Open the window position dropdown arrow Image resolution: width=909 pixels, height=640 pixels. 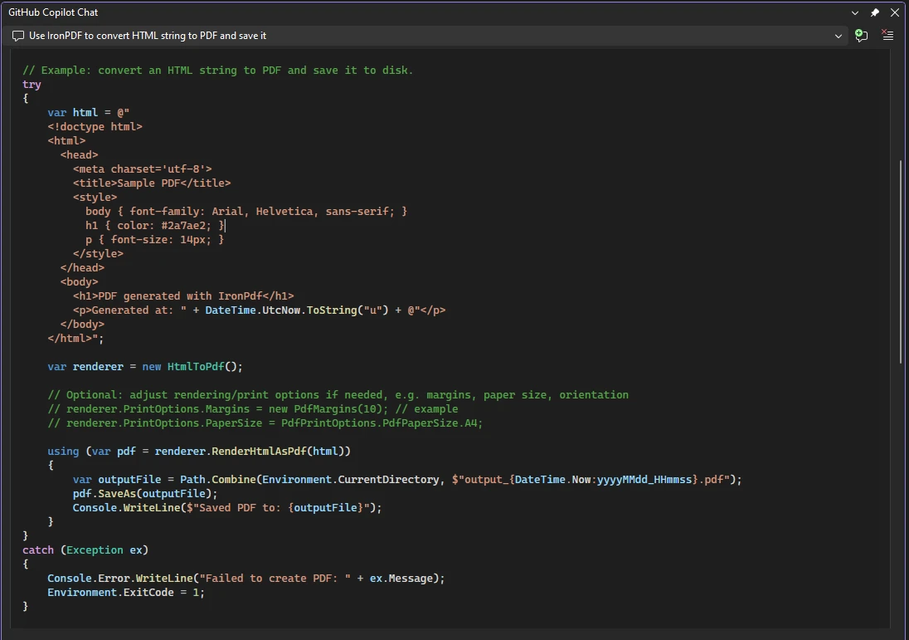[855, 12]
